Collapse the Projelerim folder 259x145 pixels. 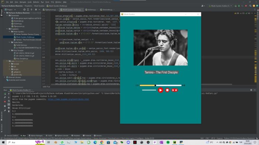click(x=7, y=29)
